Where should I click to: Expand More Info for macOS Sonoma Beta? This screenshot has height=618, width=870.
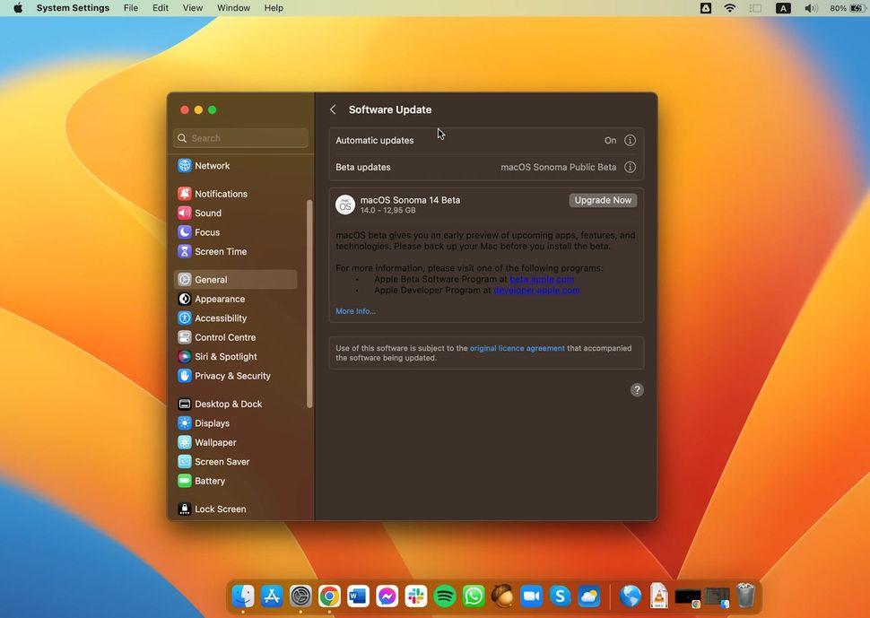click(x=355, y=310)
